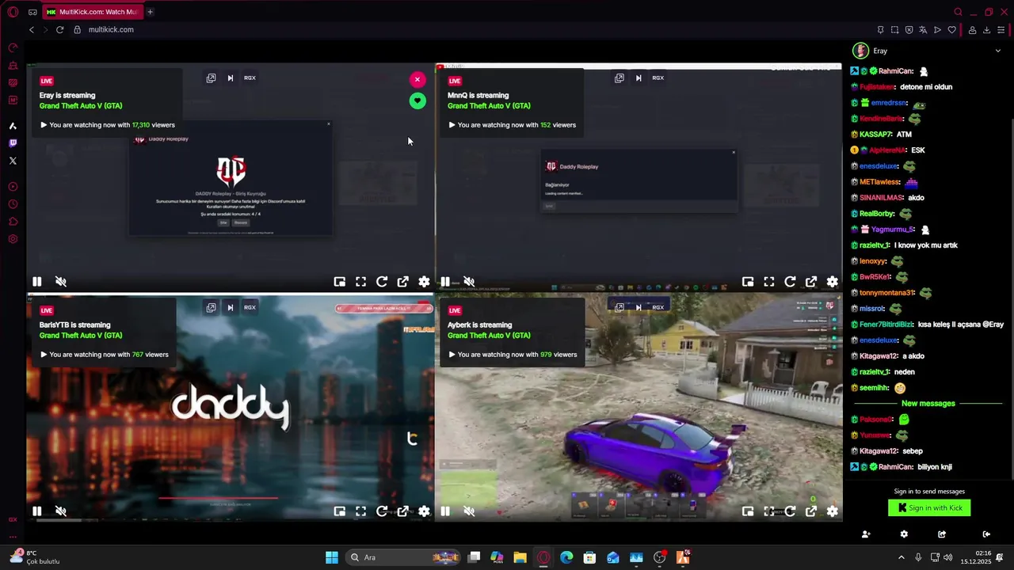Click RGX button on Eray stream
The width and height of the screenshot is (1014, 570).
[250, 78]
